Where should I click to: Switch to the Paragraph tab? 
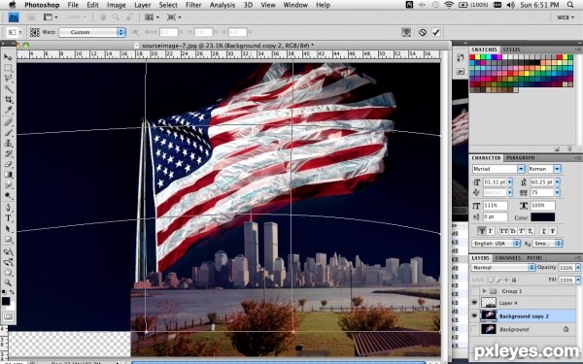coord(521,158)
